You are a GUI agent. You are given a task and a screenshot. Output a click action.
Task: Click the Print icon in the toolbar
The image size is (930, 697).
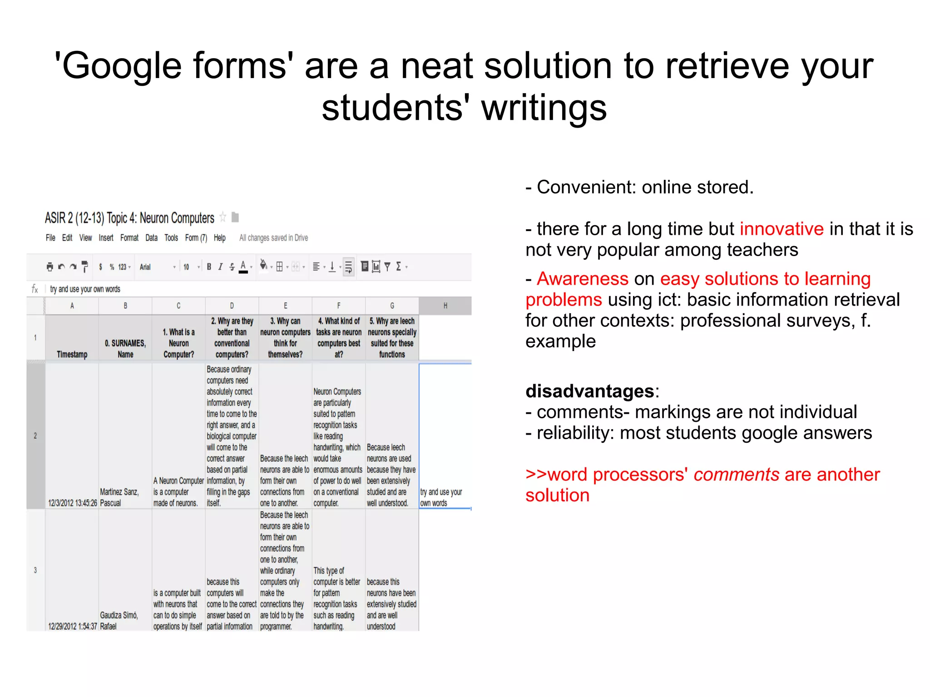click(50, 267)
